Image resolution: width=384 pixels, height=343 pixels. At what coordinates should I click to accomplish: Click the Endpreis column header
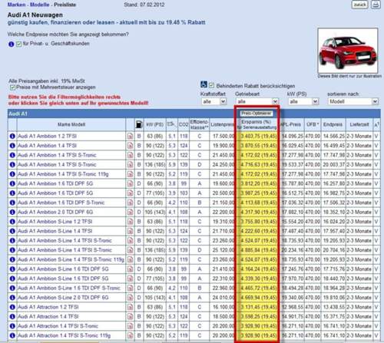coord(333,124)
